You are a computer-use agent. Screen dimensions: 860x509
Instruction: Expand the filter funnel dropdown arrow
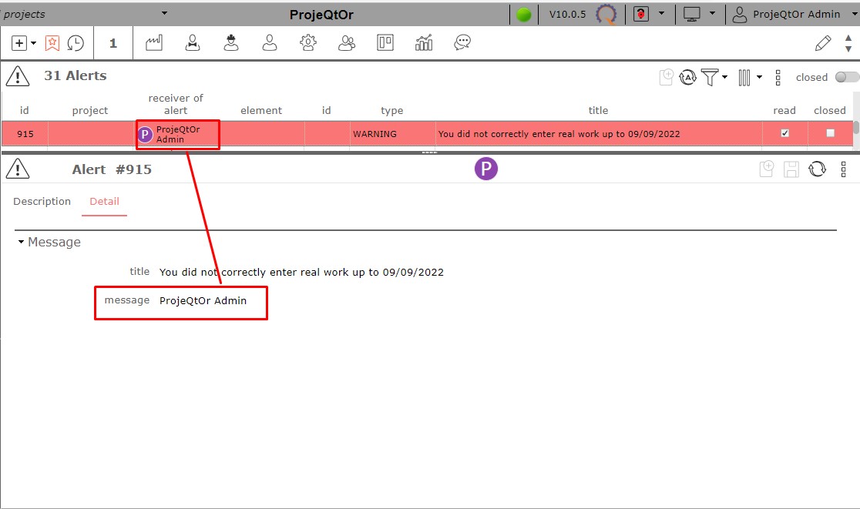click(724, 78)
